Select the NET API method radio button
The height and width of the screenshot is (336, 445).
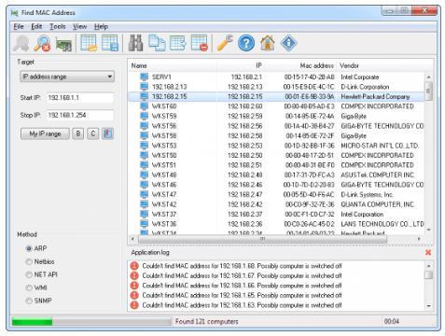click(x=29, y=274)
